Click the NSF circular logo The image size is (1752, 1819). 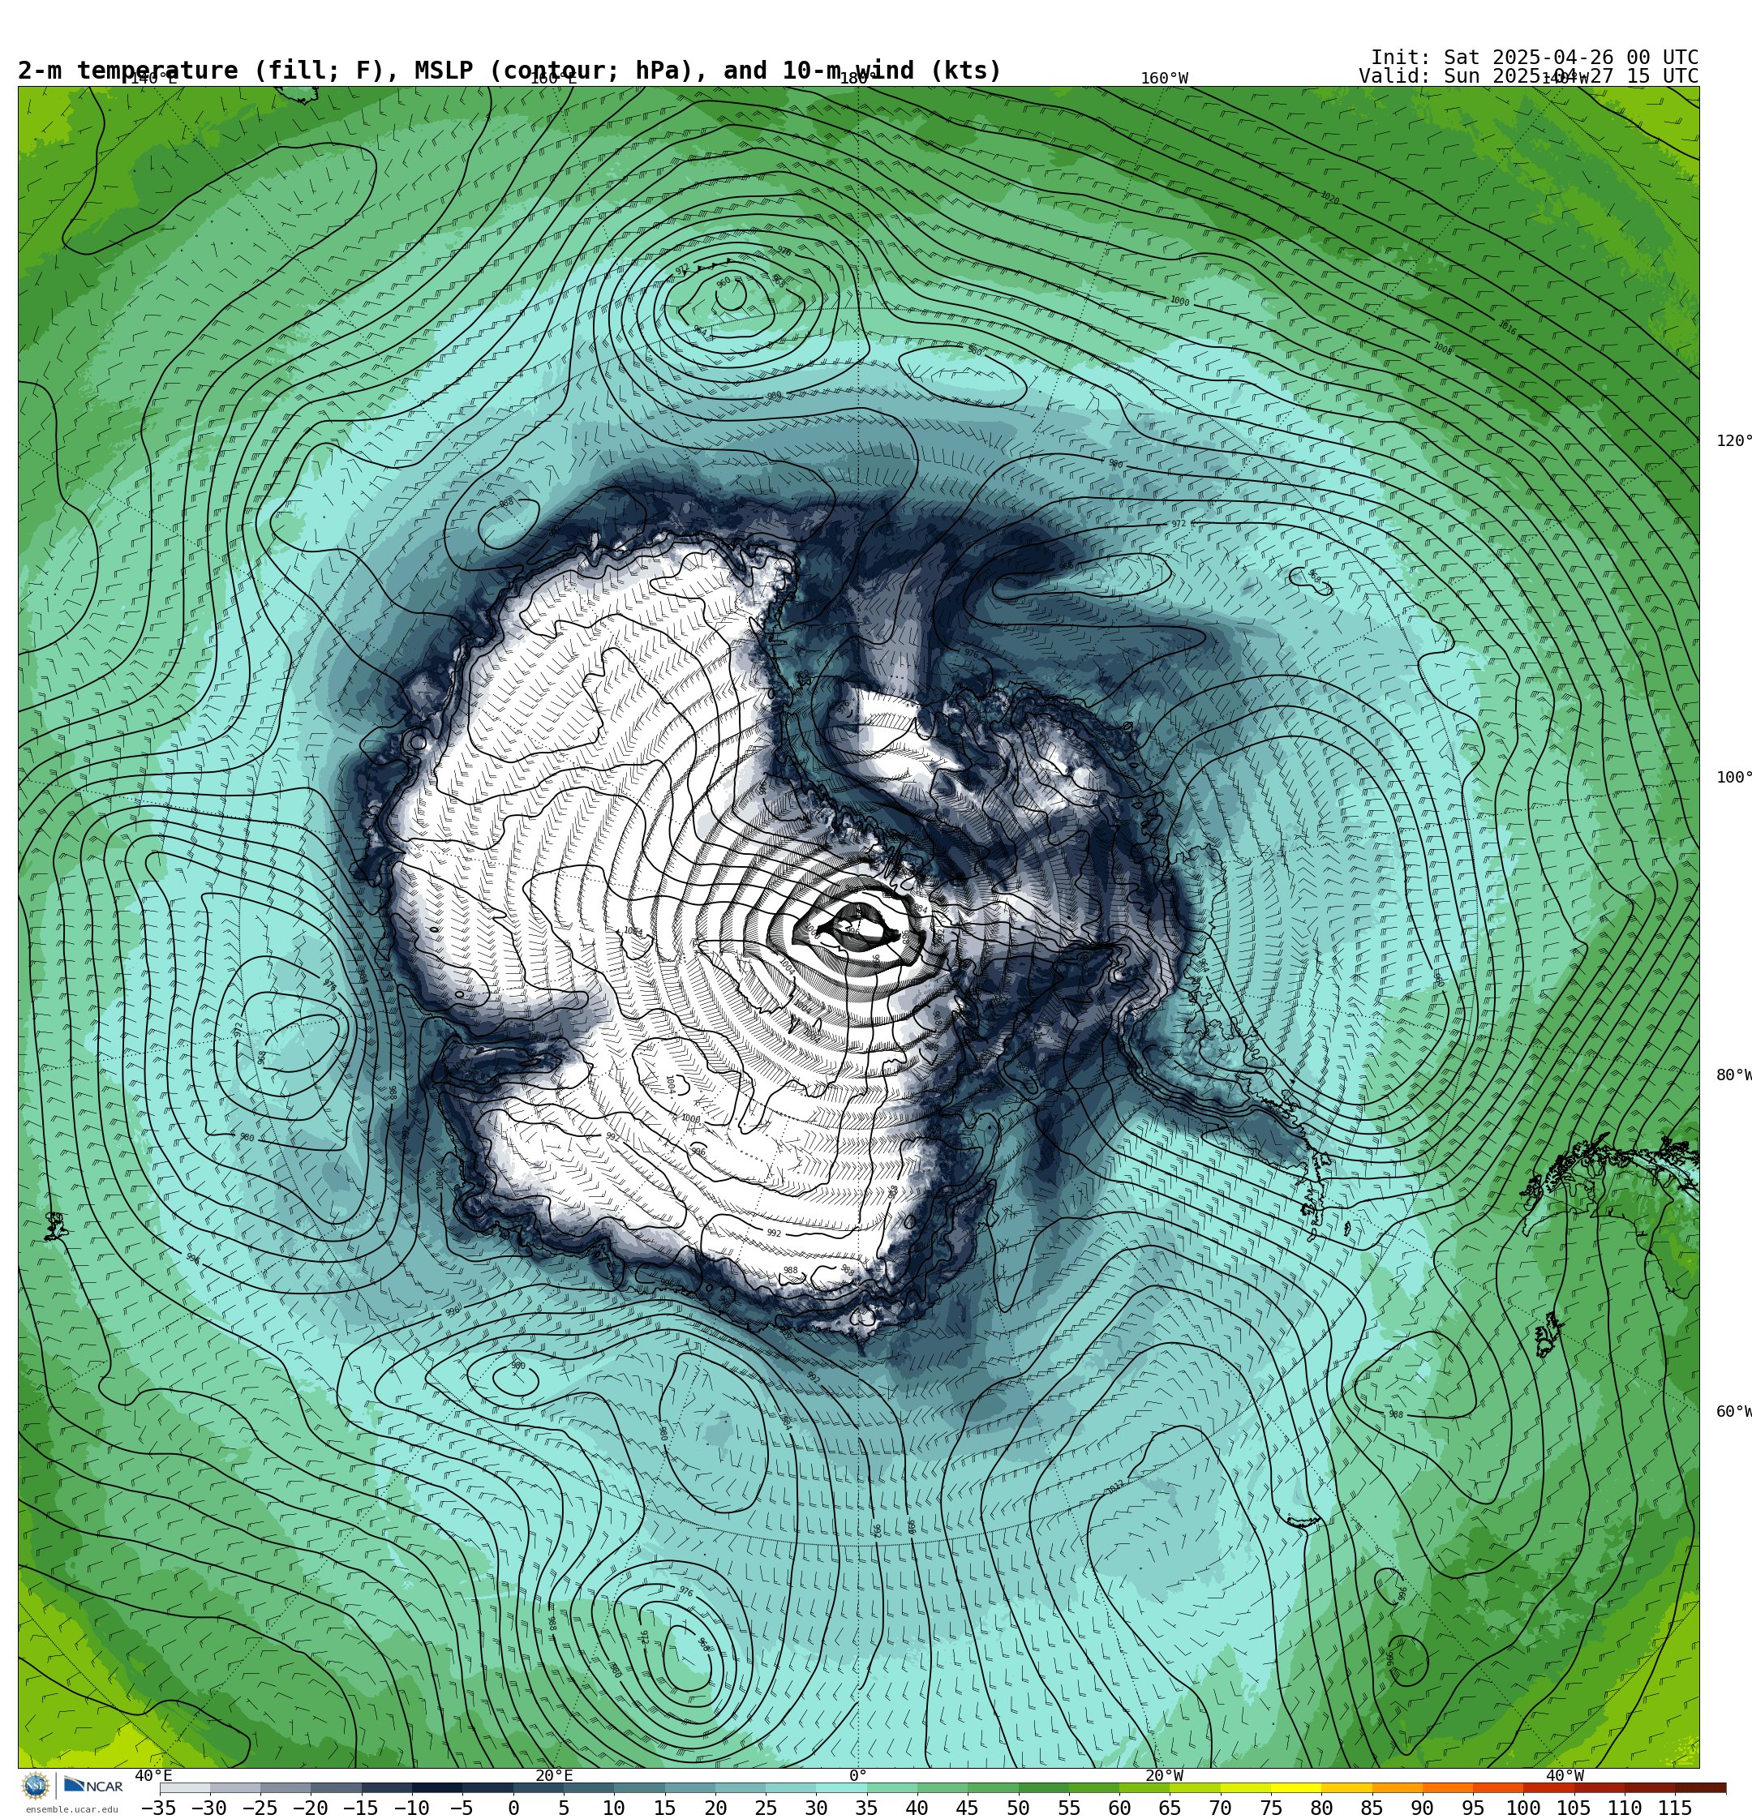pos(35,1786)
